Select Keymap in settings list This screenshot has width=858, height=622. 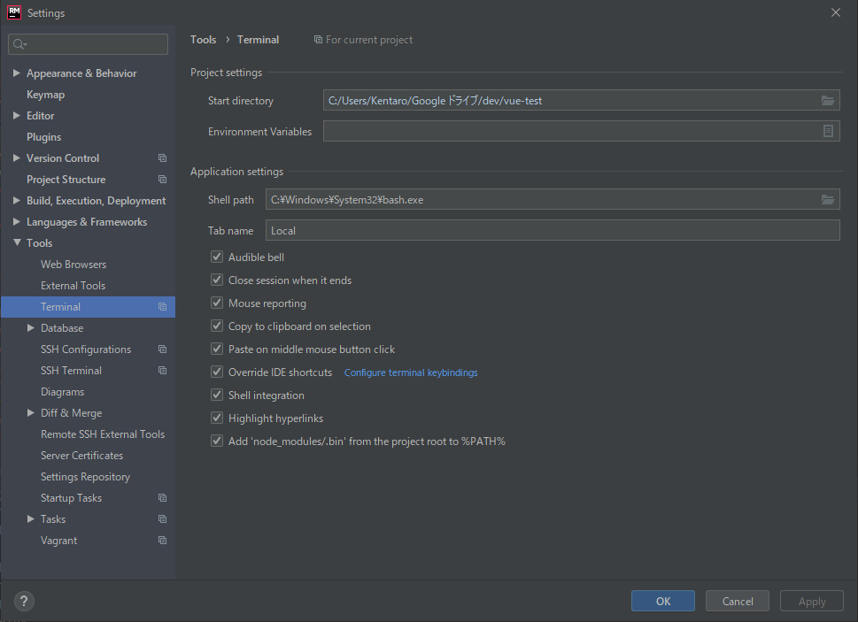click(x=45, y=95)
